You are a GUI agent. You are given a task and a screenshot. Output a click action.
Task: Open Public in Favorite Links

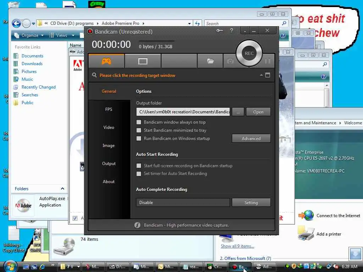point(27,102)
